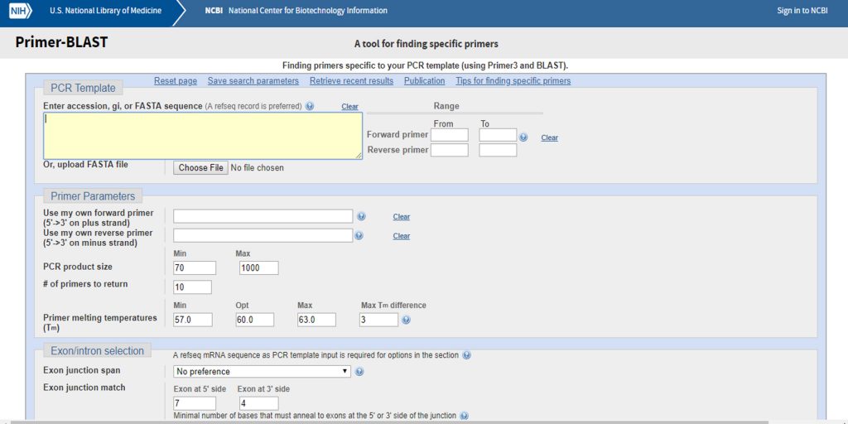
Task: Expand the Exon junction span dropdown
Action: coord(262,372)
